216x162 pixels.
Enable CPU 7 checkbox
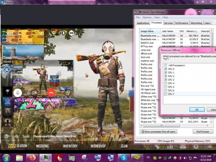165,94
